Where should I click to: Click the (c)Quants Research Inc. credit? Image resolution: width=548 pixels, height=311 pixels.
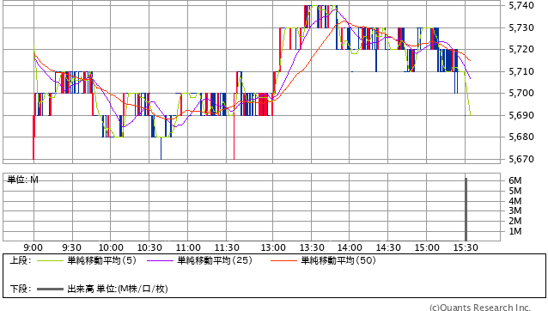coord(480,308)
